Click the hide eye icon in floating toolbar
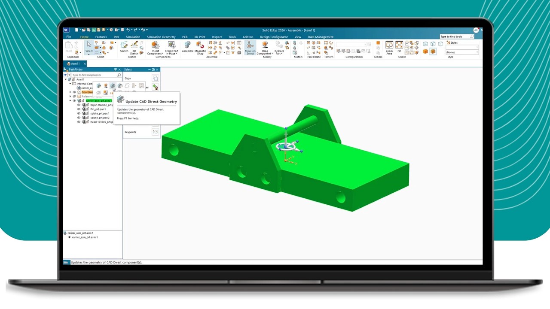The image size is (550, 309). pyautogui.click(x=98, y=93)
